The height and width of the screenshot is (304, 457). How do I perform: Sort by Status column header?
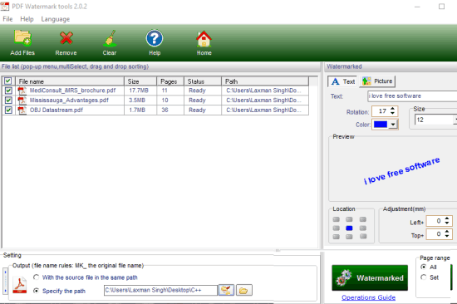(203, 81)
